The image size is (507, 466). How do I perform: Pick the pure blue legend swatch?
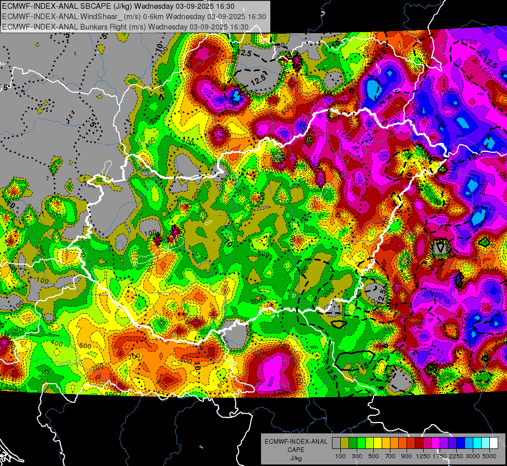461,443
